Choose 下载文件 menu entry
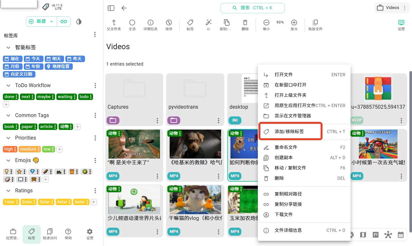412x246 pixels. (304, 214)
